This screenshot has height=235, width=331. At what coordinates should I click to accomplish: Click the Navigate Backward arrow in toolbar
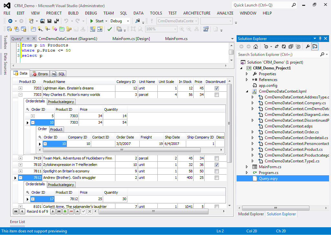tap(10, 21)
